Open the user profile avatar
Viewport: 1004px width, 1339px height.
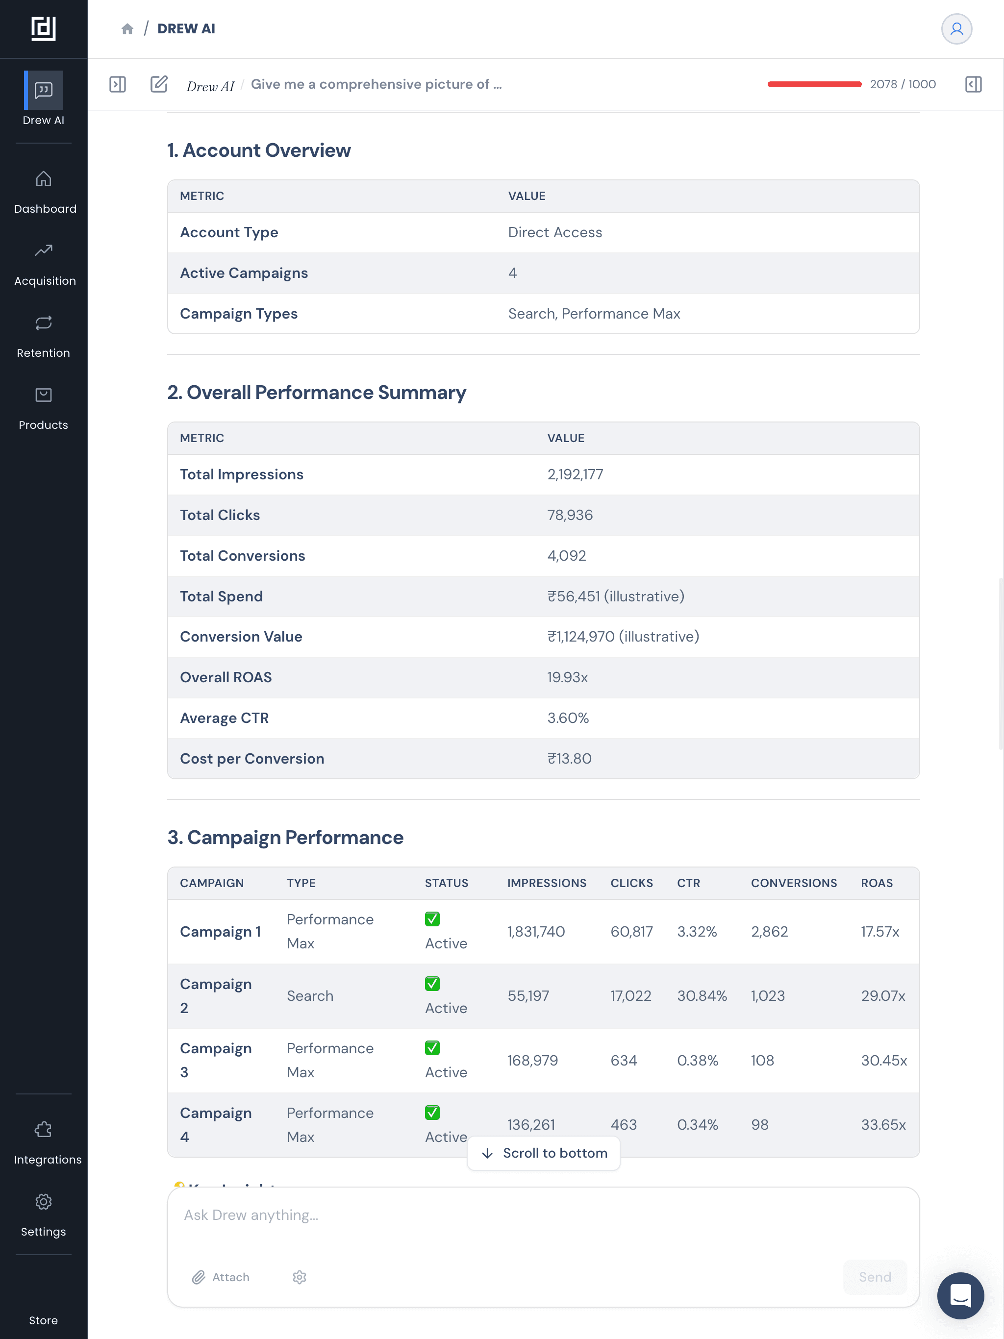coord(956,29)
